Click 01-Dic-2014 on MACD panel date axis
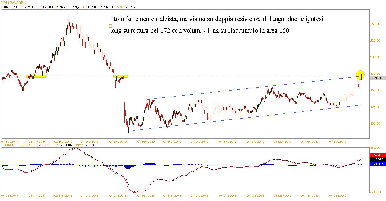386x201 pixels. click(x=37, y=196)
